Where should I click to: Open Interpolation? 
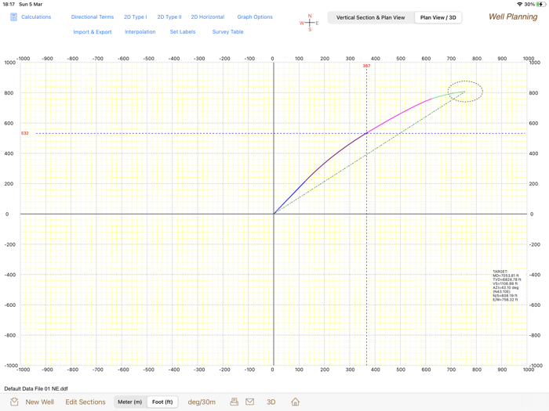[x=140, y=32]
